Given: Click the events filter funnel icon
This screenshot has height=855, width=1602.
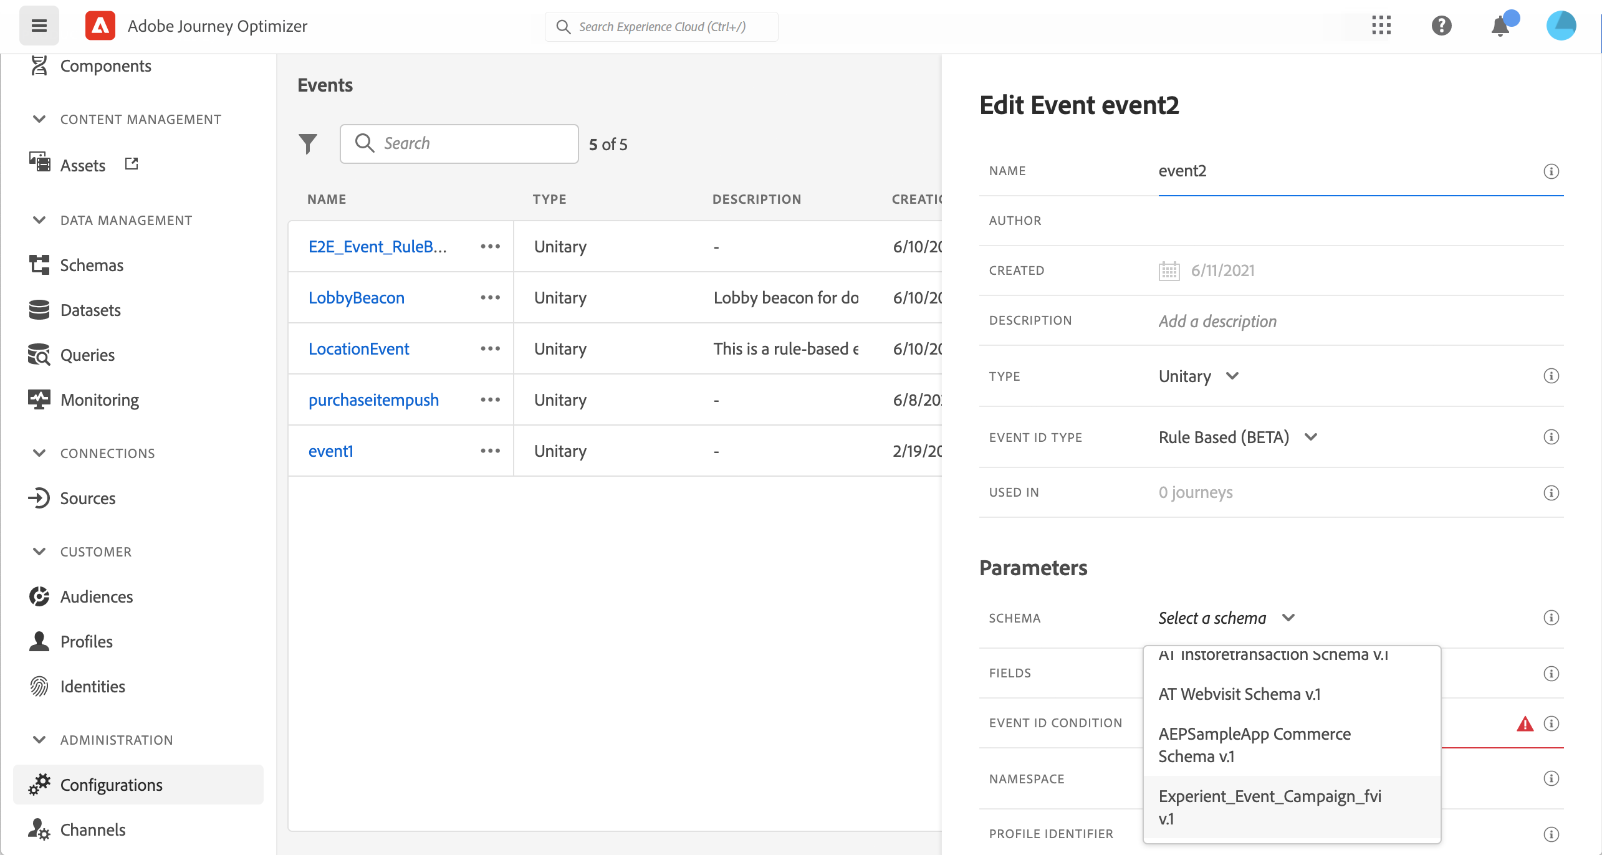Looking at the screenshot, I should [x=308, y=144].
